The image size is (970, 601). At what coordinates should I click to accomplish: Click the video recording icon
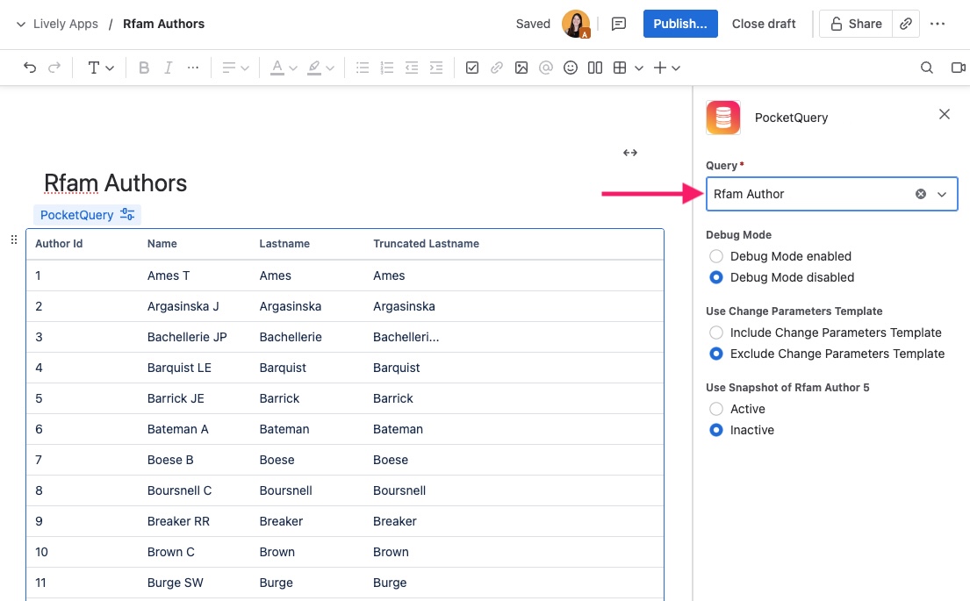(959, 68)
